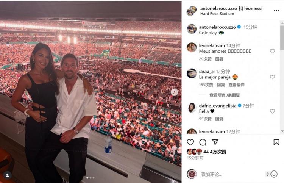
Task: Open the emoji picker smiley icon
Action: [x=274, y=174]
